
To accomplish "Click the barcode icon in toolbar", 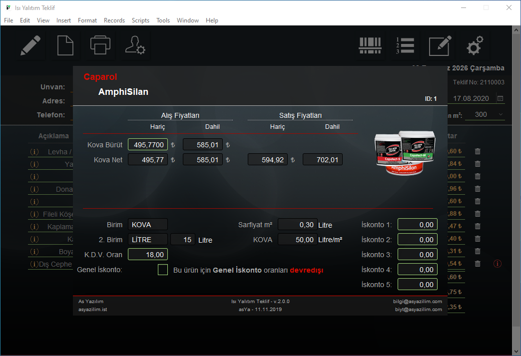I will click(370, 45).
